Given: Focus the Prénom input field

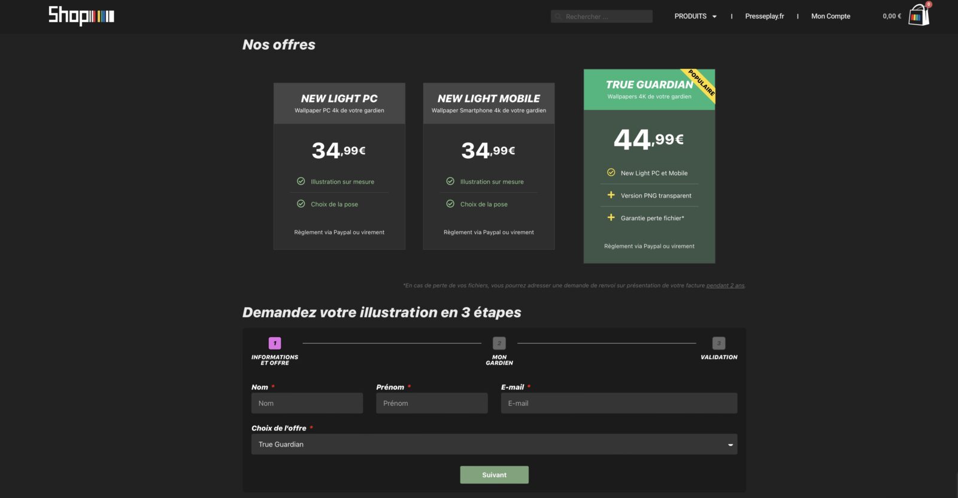Looking at the screenshot, I should [x=432, y=403].
